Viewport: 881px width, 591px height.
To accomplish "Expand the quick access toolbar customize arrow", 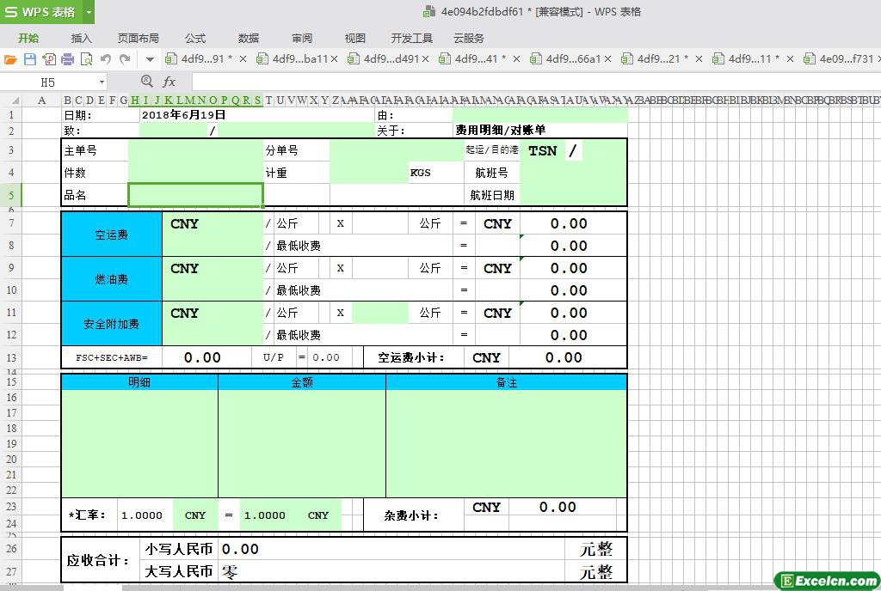I will [x=150, y=59].
